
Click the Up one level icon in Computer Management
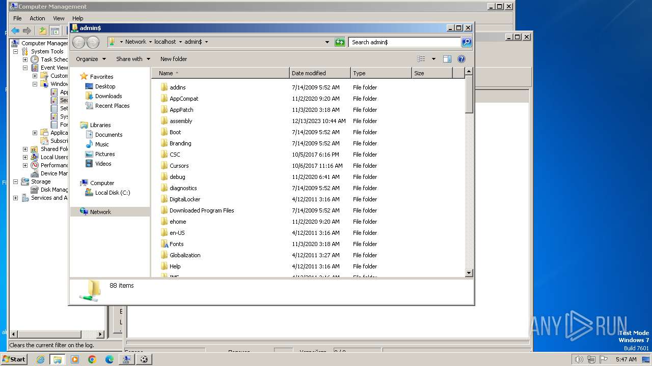(x=43, y=30)
